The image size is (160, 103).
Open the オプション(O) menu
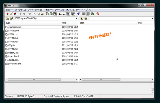click(x=73, y=10)
